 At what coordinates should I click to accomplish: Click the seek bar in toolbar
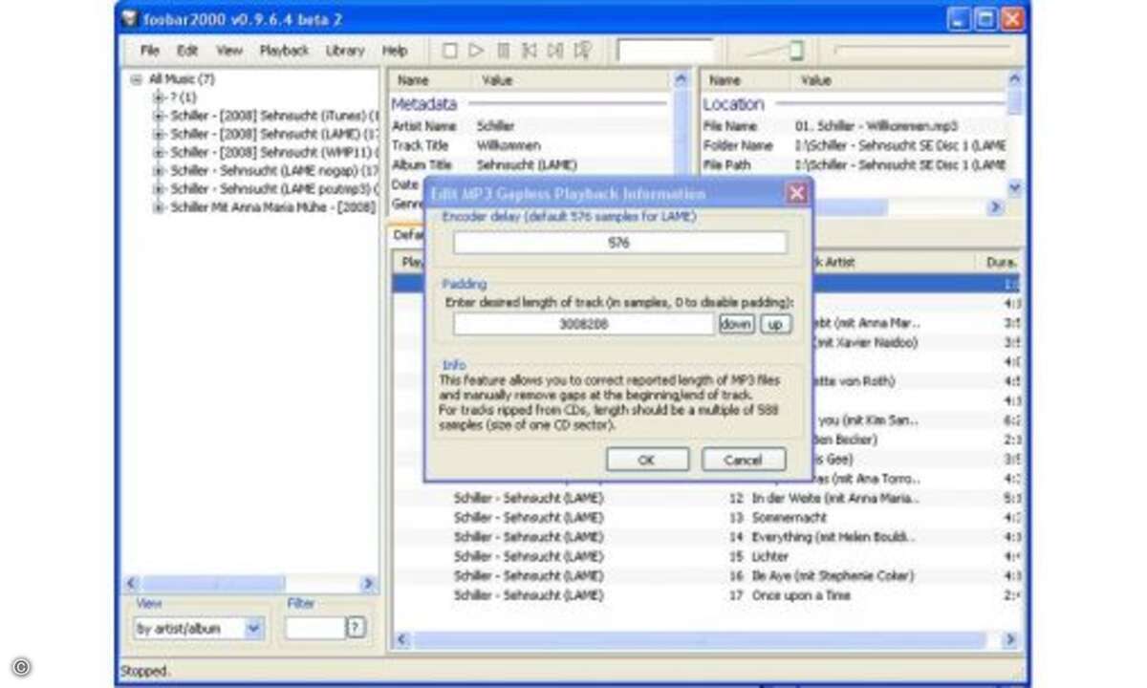tap(921, 50)
